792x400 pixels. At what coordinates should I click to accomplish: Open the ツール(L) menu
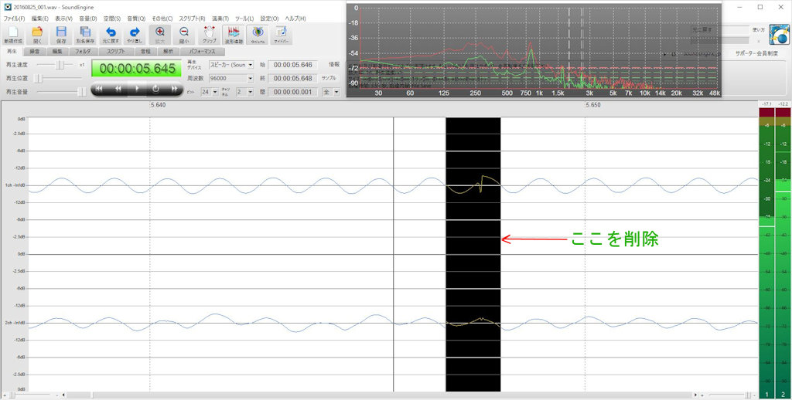point(244,19)
